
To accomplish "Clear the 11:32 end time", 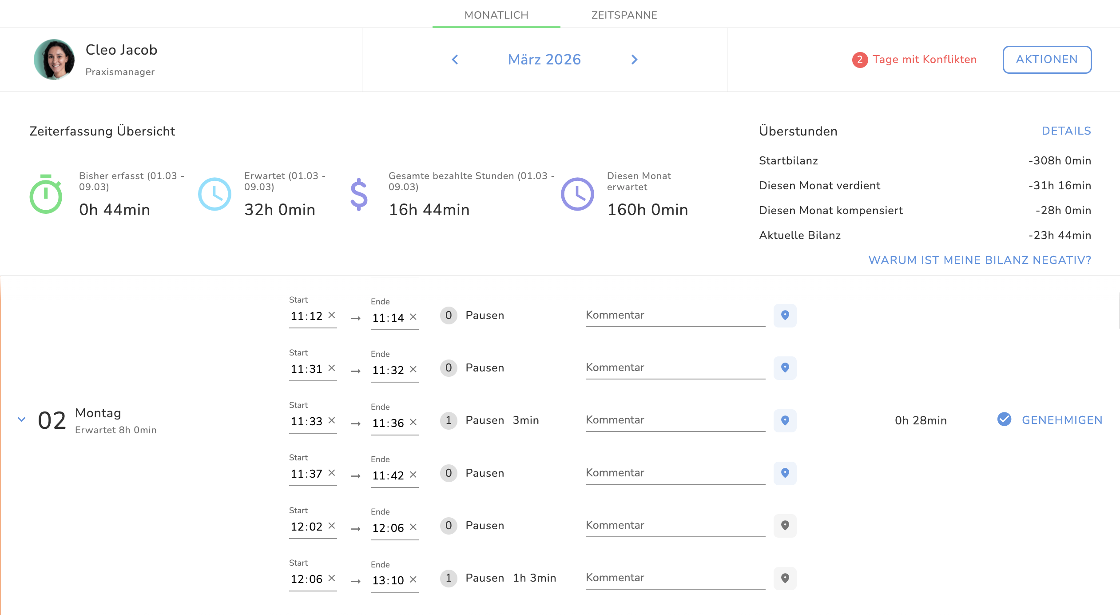I will tap(413, 369).
